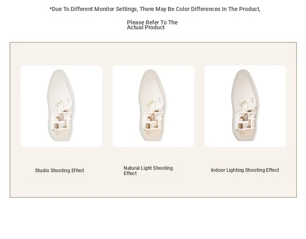Select the Indoor Lighting Shooting mirror image
Viewport: 306px width, 239px height.
point(245,106)
